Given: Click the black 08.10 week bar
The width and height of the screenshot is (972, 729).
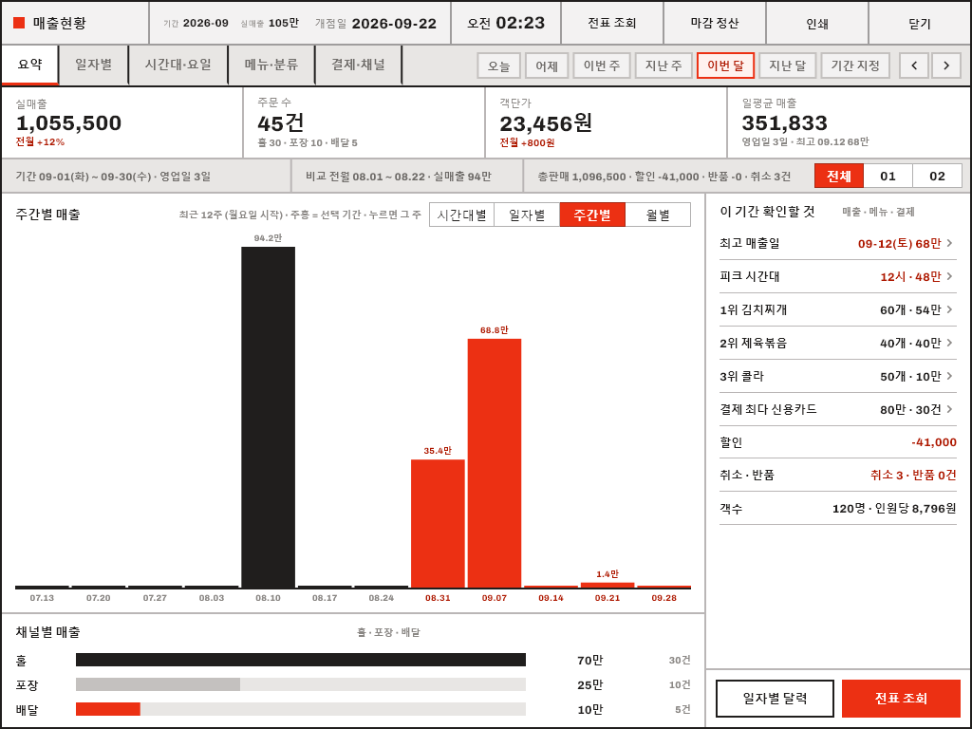Looking at the screenshot, I should (x=268, y=418).
